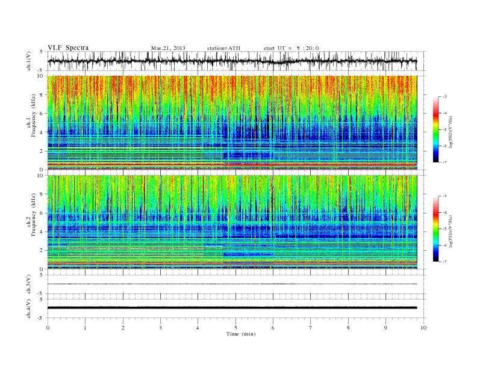Click the ch.1 voltage waveform trace panel
Viewport: 477px width, 368px height.
pos(237,61)
